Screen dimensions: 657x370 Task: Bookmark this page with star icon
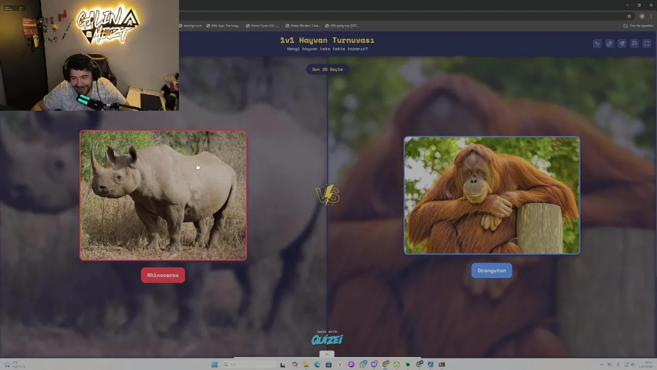629,16
